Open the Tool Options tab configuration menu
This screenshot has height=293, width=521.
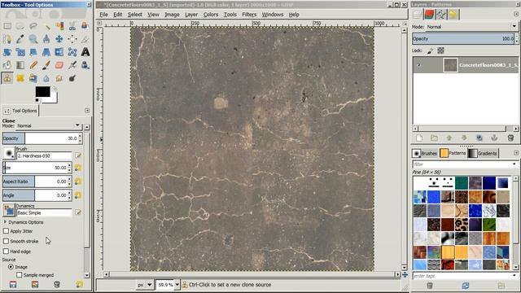pos(87,111)
